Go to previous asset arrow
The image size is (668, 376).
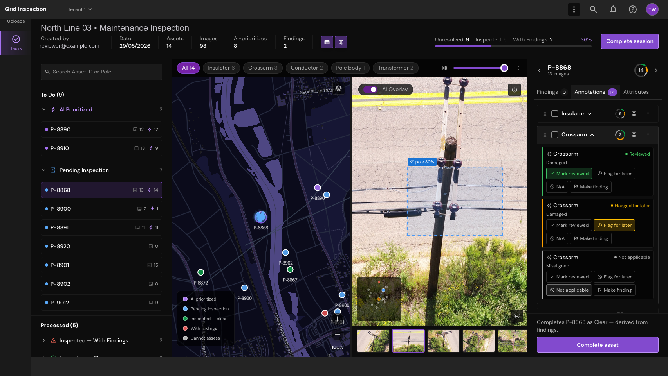pyautogui.click(x=539, y=70)
